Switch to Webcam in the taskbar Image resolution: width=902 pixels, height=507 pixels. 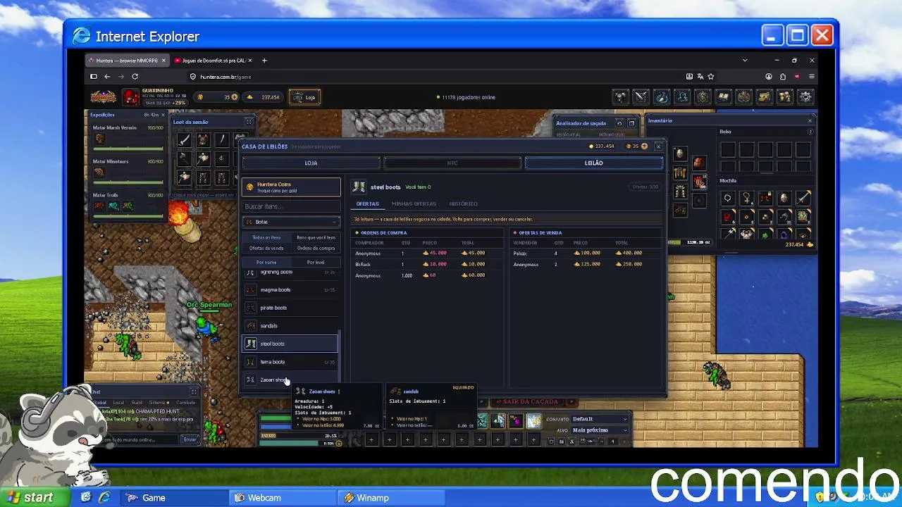pos(282,498)
